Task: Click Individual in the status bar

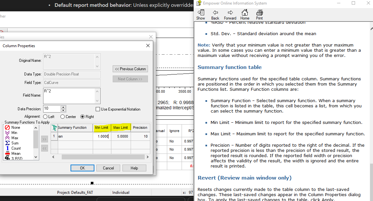Action: pos(121,193)
